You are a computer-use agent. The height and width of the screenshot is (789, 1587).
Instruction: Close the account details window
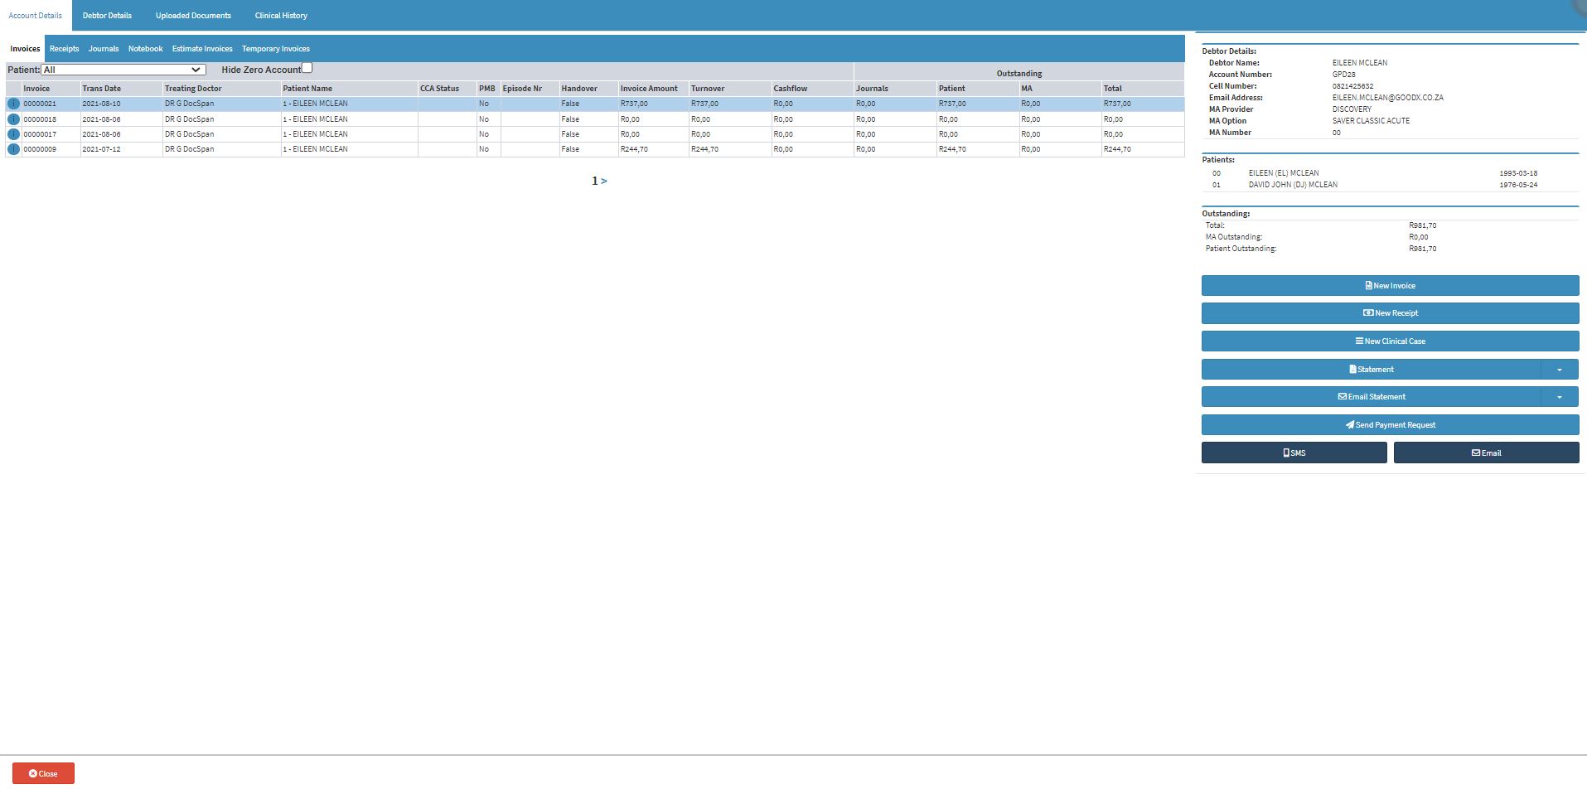pyautogui.click(x=43, y=773)
